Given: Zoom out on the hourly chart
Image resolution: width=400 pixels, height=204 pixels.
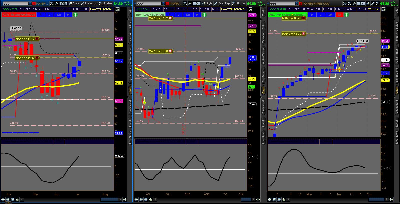Looking at the screenshot, I should click(279, 199).
